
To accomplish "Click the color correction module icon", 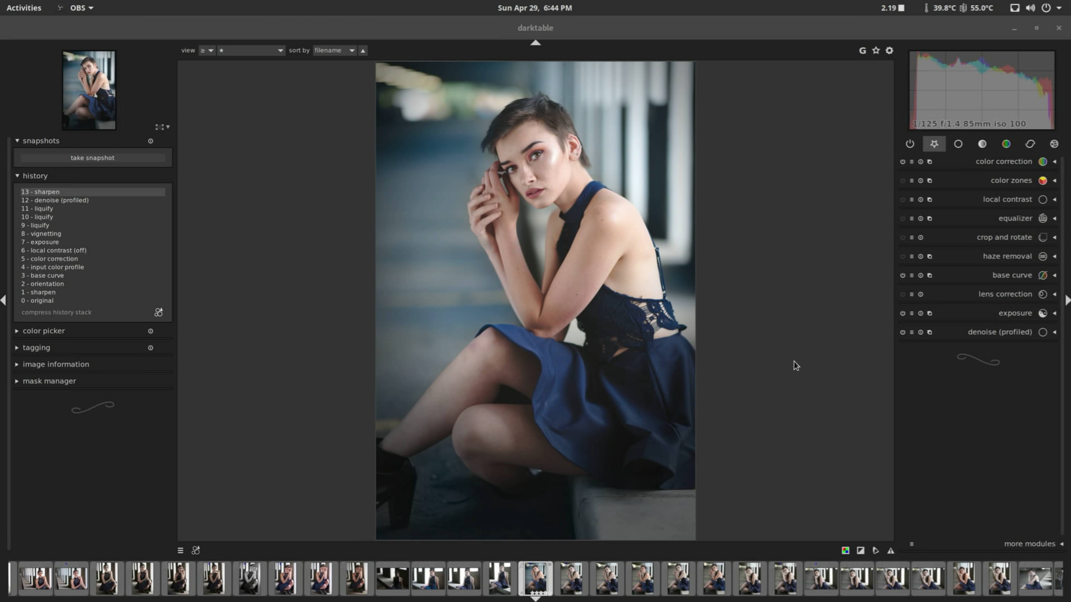I will (x=1042, y=162).
